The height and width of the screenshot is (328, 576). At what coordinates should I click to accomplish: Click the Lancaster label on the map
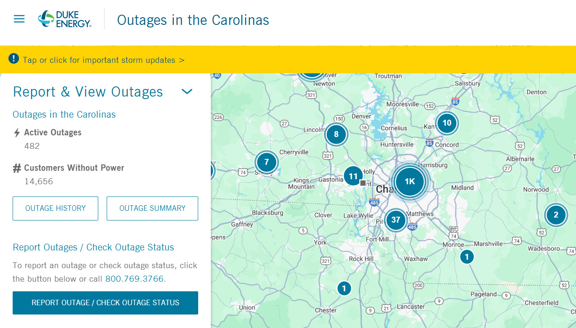[411, 306]
